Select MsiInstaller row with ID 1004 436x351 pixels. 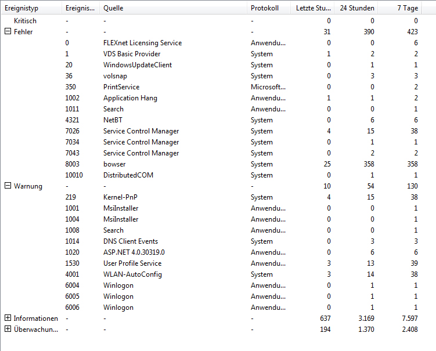211,219
